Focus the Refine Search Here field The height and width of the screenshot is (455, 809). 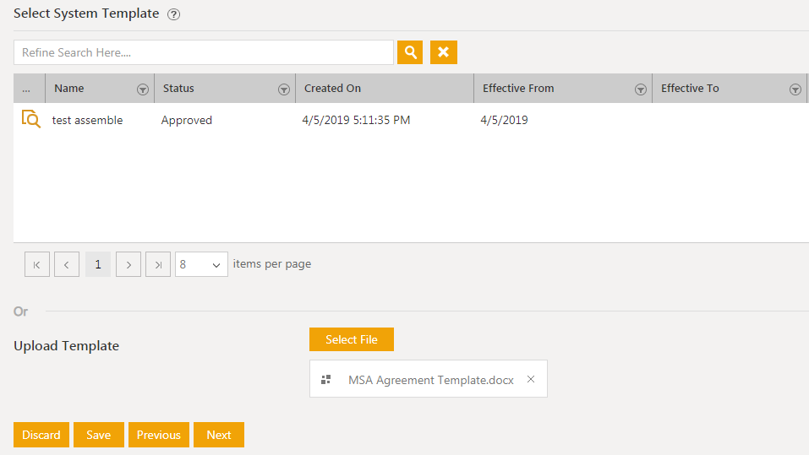tap(203, 52)
